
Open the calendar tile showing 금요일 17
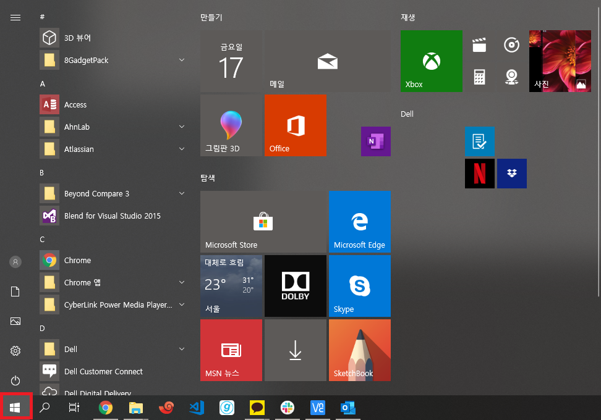click(x=231, y=61)
